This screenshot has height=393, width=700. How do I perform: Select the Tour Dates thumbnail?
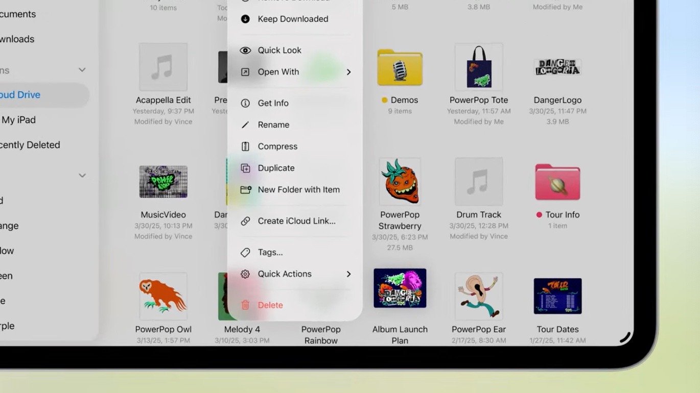(x=557, y=296)
